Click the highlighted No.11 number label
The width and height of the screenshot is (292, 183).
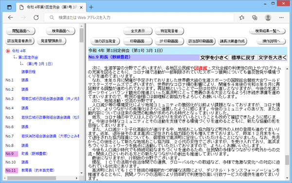(x=12, y=170)
